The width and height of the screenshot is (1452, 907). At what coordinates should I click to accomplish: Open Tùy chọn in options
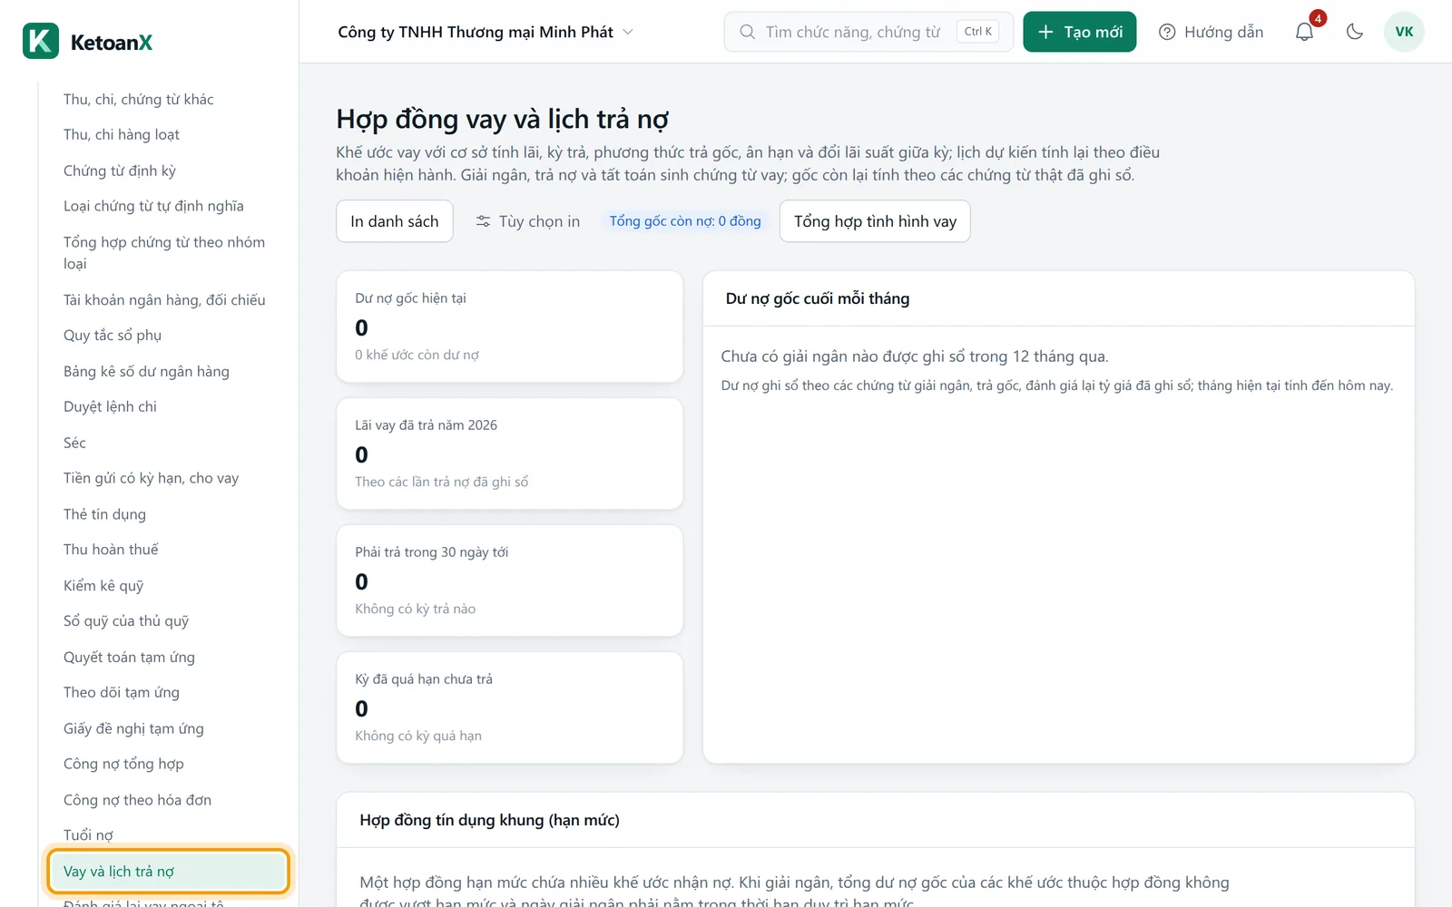(528, 221)
